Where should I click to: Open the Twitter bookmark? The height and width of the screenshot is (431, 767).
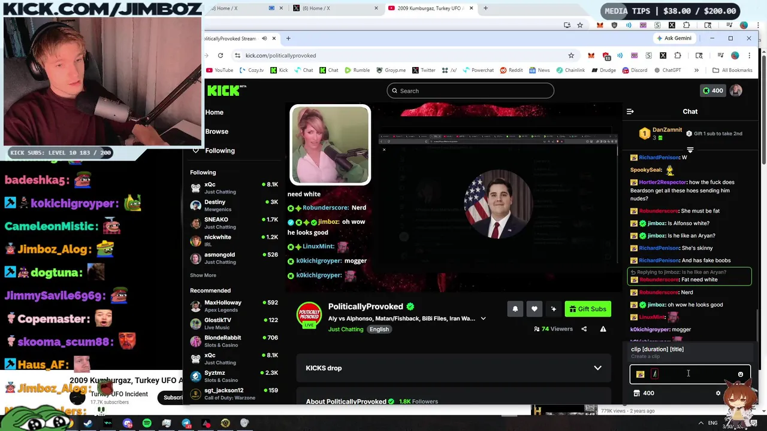coord(424,70)
